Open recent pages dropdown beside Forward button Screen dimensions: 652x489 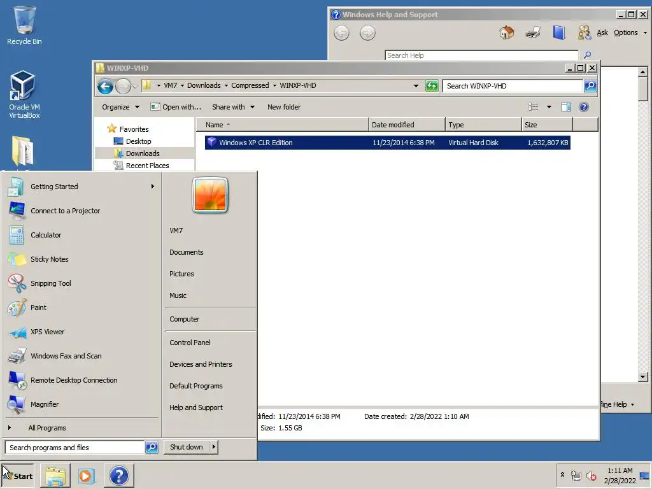point(135,86)
